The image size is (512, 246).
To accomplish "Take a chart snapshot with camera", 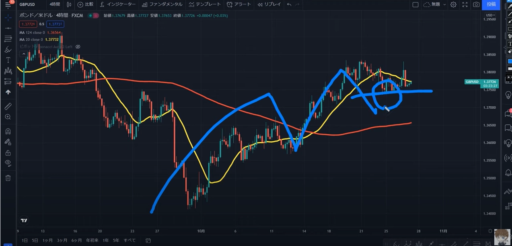I will coord(476,4).
